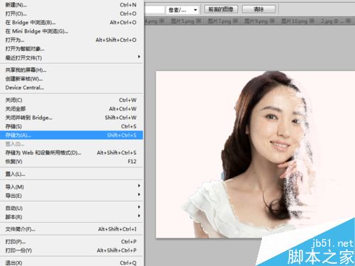Choose 关闭全部 menu entry

pos(71,109)
